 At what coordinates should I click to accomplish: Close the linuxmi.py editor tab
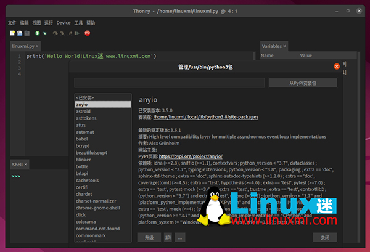37,46
